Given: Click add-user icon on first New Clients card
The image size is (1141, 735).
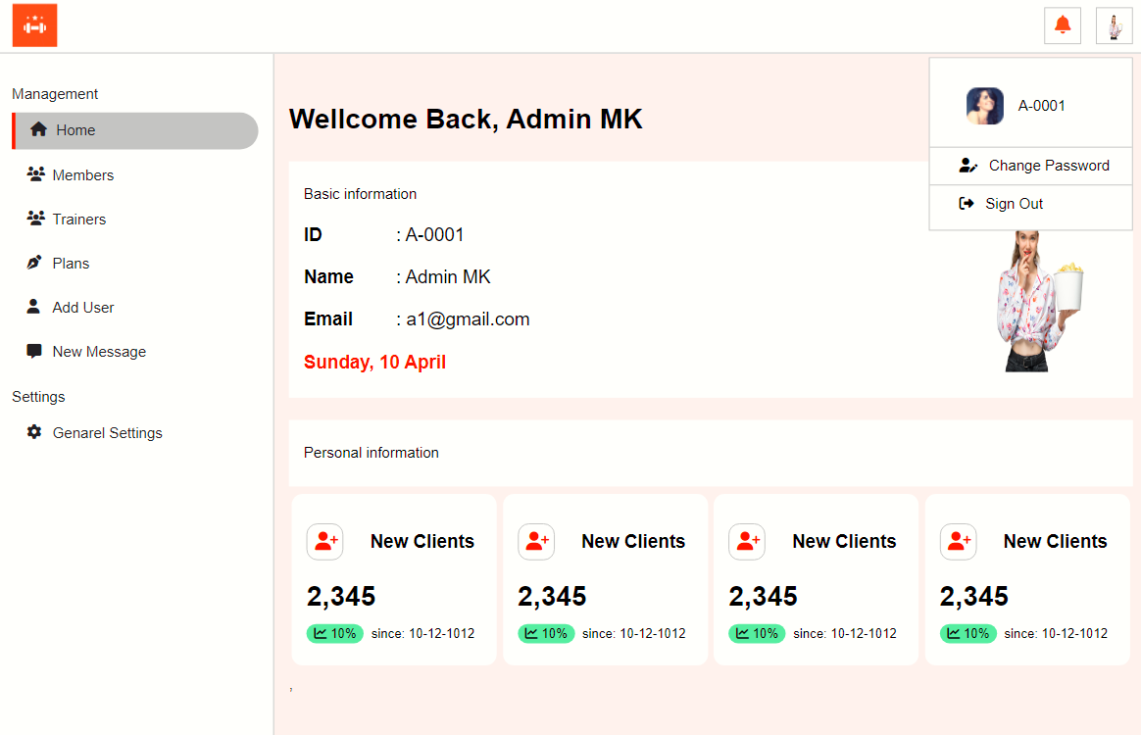Looking at the screenshot, I should pos(324,541).
